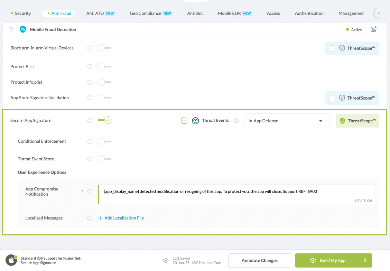The width and height of the screenshot is (390, 271).
Task: Click the Mobile Fraud Detection shield icon
Action: (x=22, y=29)
